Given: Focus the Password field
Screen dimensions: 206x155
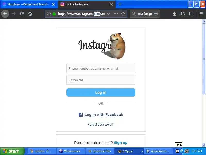Looking at the screenshot, I should (101, 80).
